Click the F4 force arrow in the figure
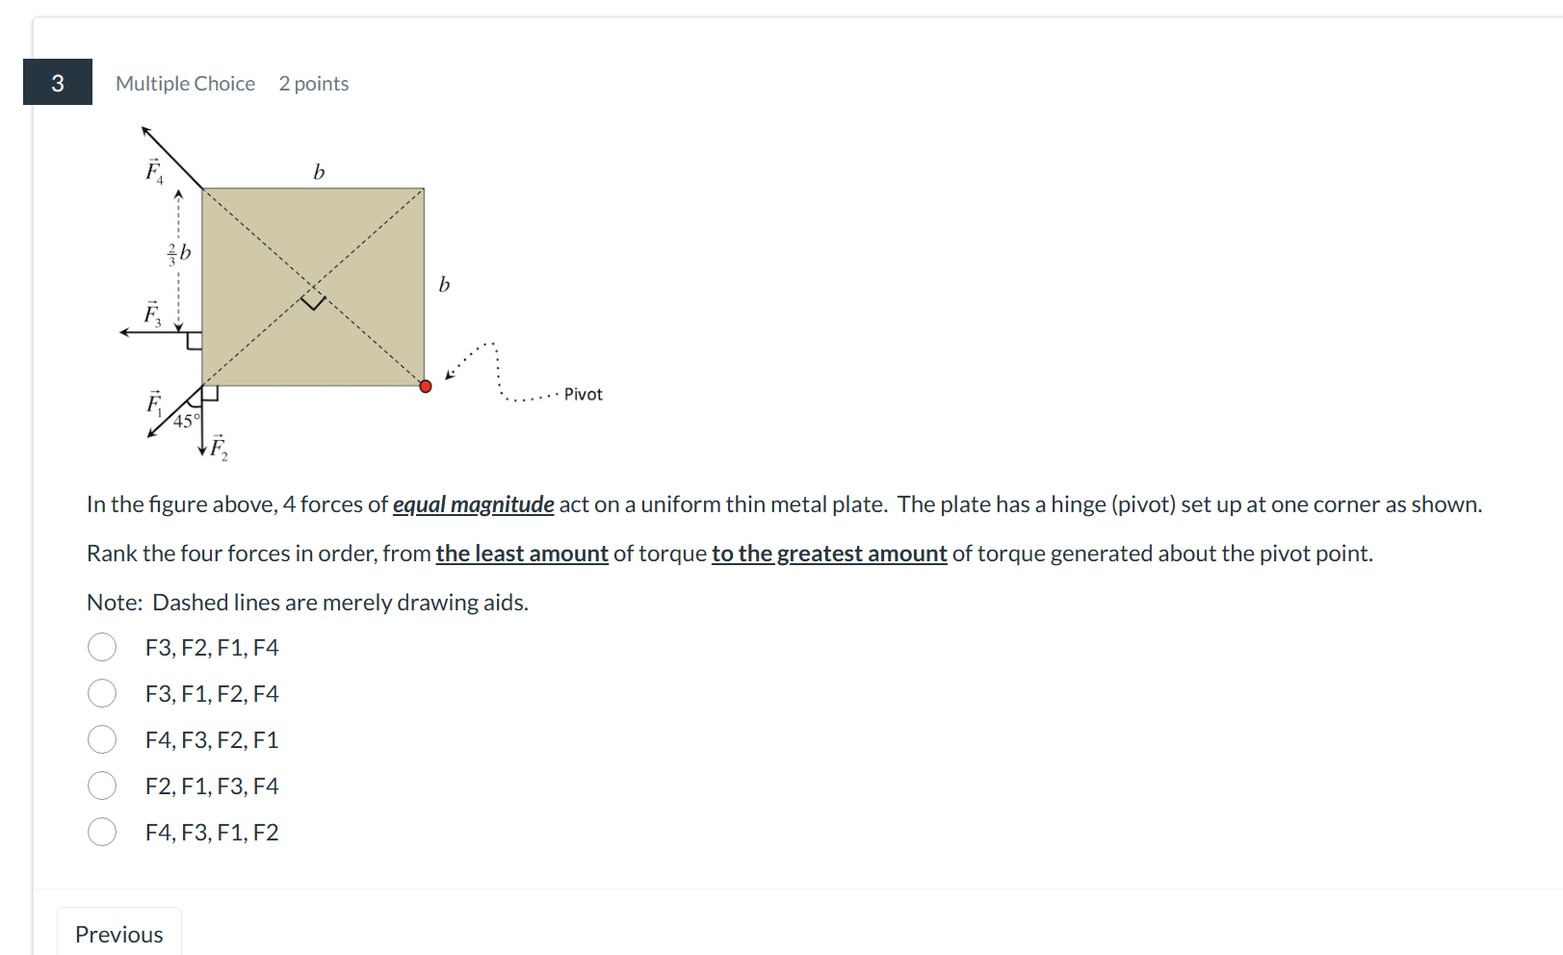1563x955 pixels. [164, 149]
